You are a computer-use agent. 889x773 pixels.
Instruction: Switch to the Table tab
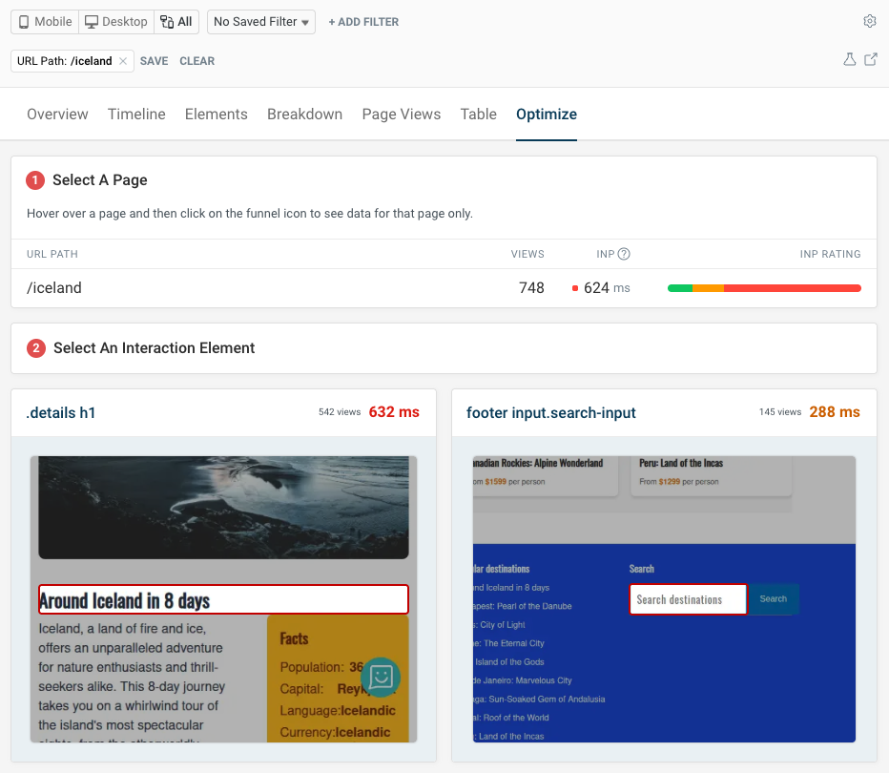pos(478,114)
